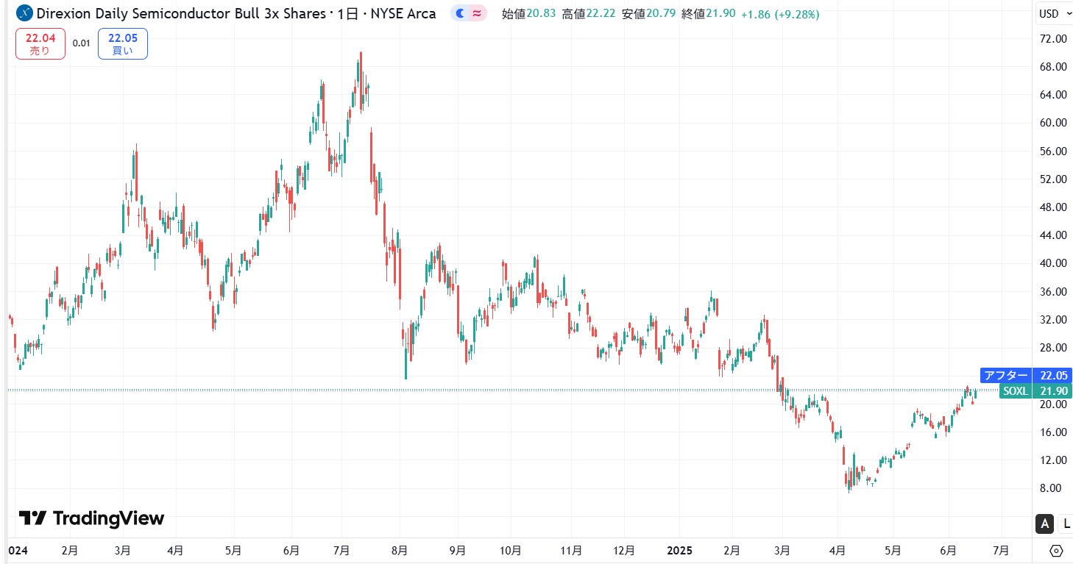Viewport: 1073px width, 564px height.
Task: Click the 安値 20.79 low value
Action: click(x=649, y=14)
